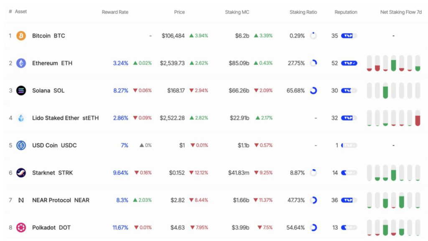Sort by Staking MC column header

click(237, 12)
